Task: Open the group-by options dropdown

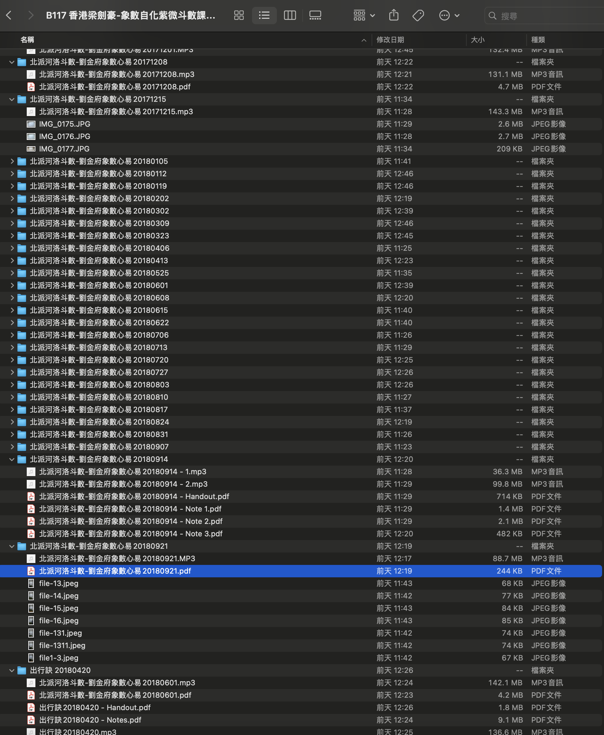Action: (x=364, y=15)
